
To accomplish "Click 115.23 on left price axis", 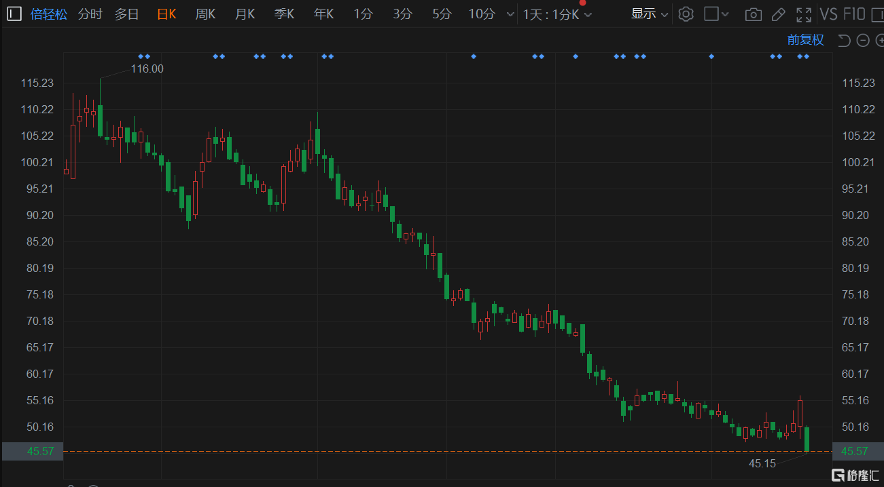I will click(x=37, y=83).
